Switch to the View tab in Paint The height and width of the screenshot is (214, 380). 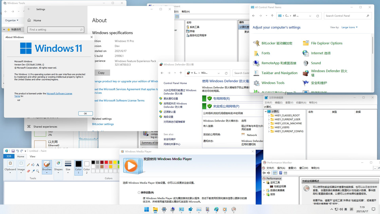click(33, 156)
